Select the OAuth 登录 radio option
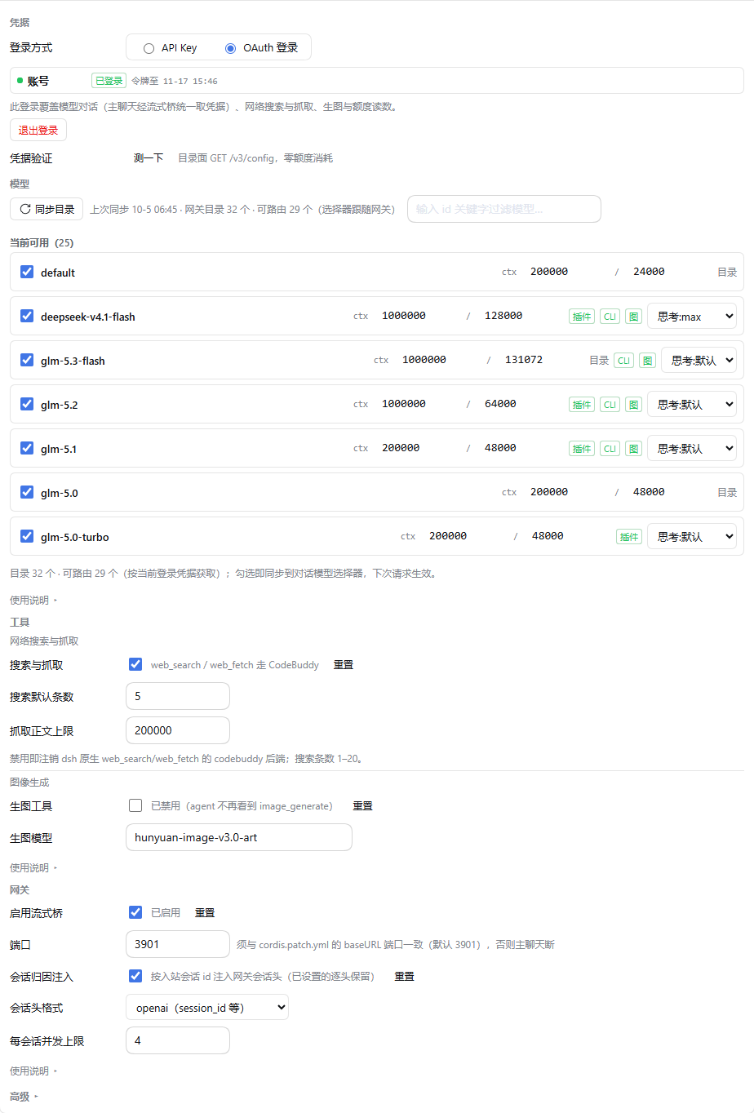Image resolution: width=754 pixels, height=1113 pixels. 230,48
